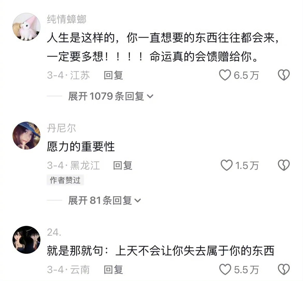
Task: Dislike the comment from user 24.
Action: pos(284,269)
